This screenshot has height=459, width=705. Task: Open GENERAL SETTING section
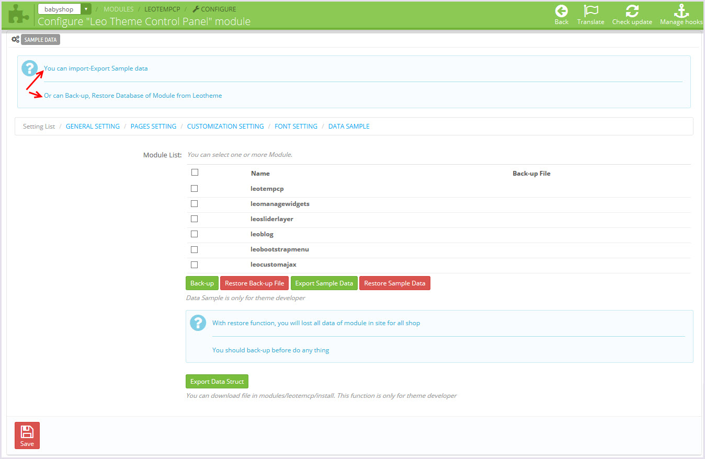tap(93, 126)
